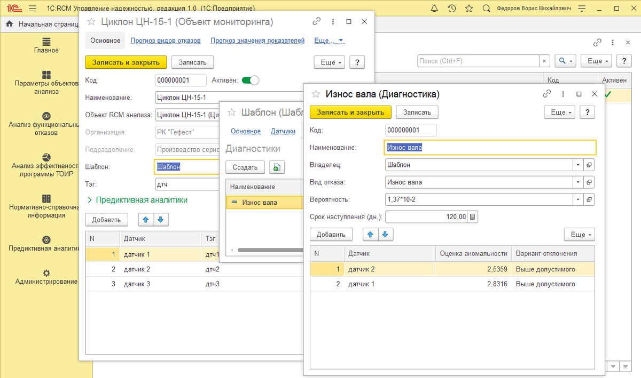The image size is (641, 378).
Task: Add Износ вала window to favorites
Action: pos(315,94)
